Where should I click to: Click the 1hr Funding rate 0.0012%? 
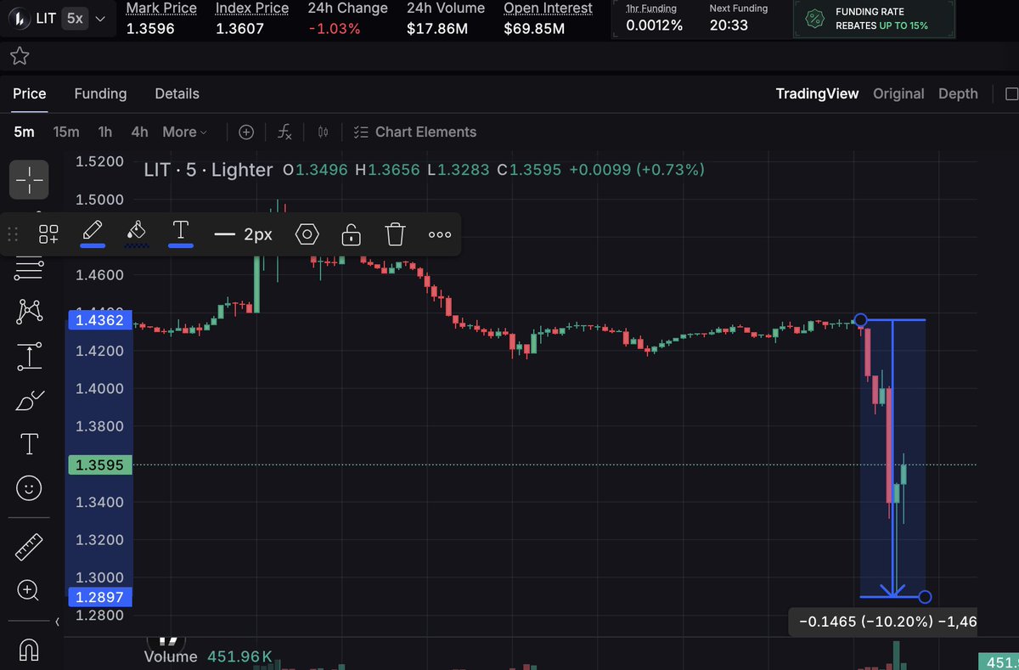654,25
